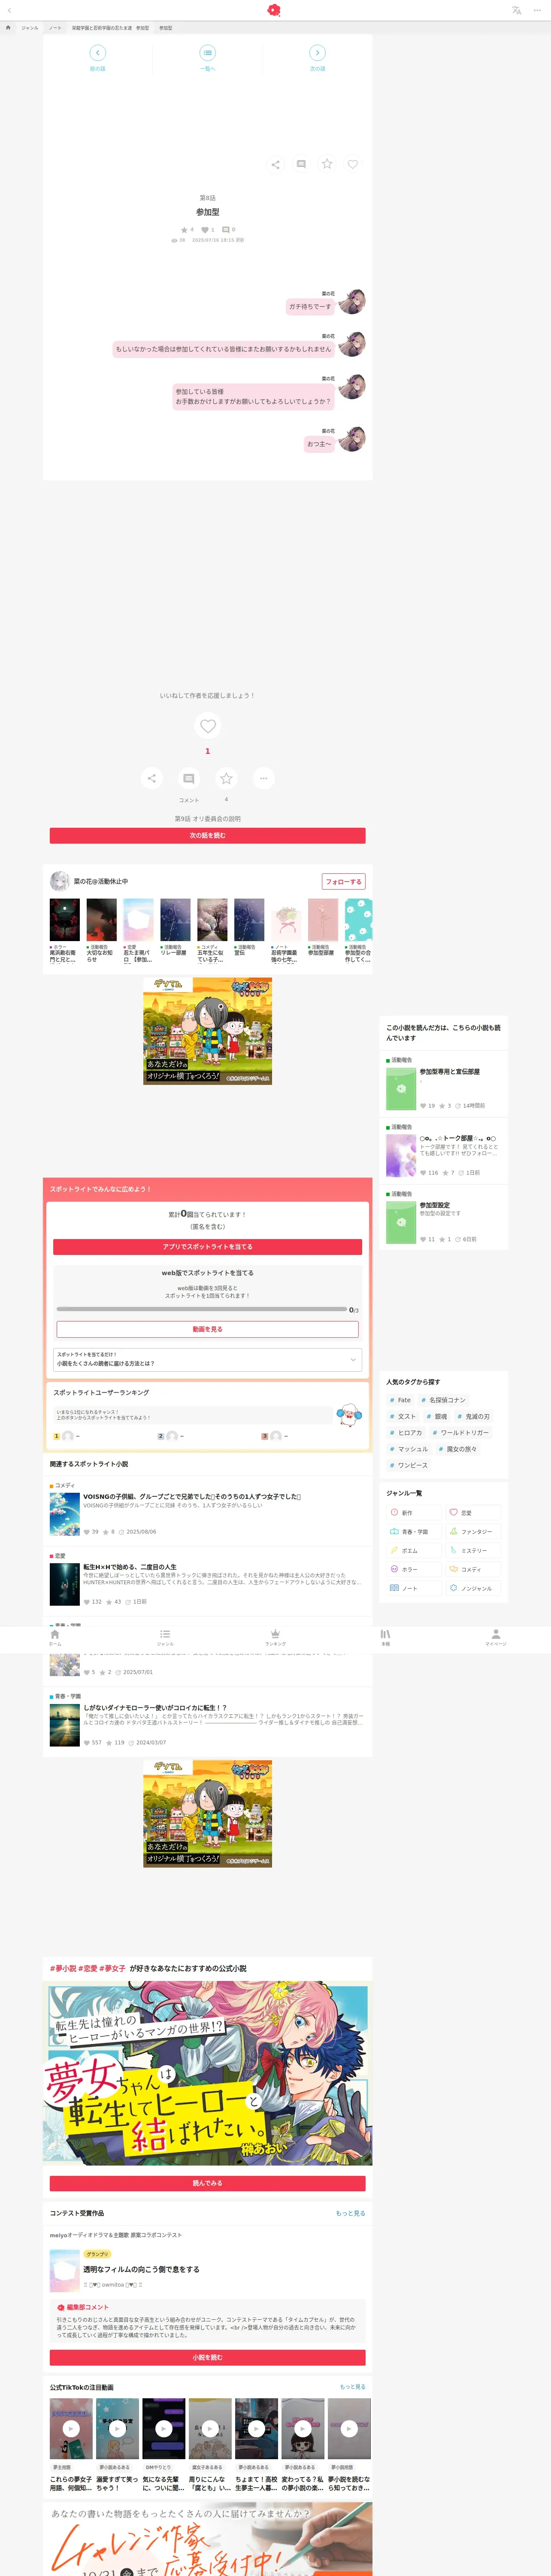The image size is (551, 2576).
Task: Select the ファンタジー genre
Action: point(473,1532)
